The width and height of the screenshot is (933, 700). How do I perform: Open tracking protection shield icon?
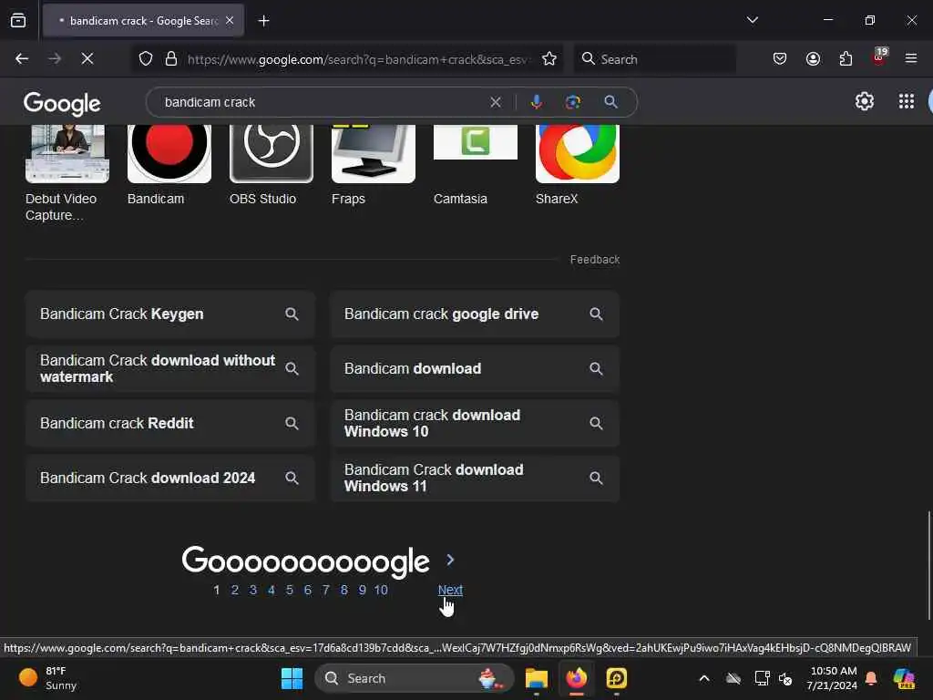click(x=146, y=59)
